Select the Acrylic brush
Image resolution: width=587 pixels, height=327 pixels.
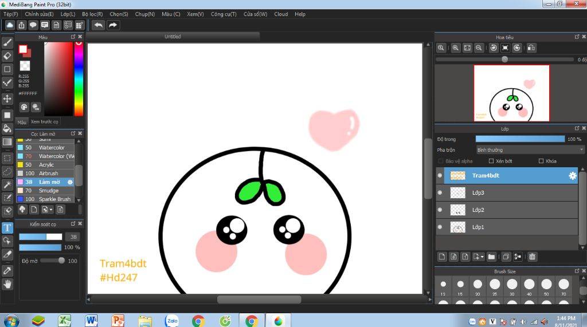(x=45, y=165)
